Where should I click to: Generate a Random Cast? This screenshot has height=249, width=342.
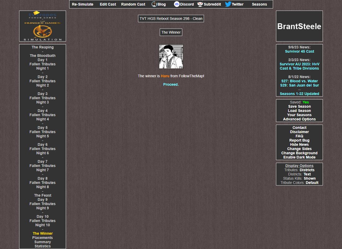click(x=133, y=4)
